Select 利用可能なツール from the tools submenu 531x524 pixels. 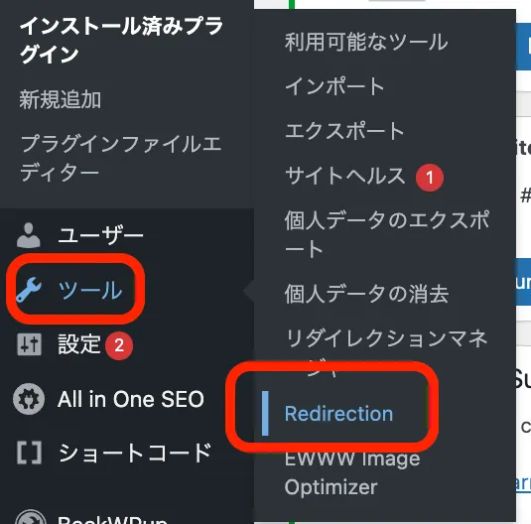pos(366,42)
